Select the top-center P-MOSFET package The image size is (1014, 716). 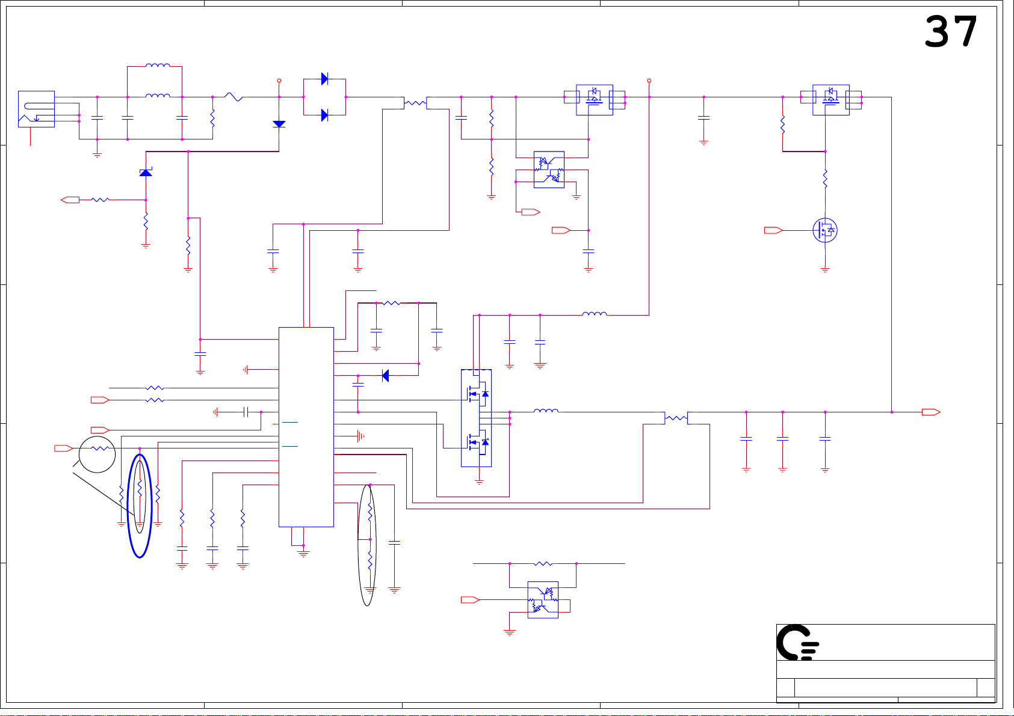tap(595, 99)
